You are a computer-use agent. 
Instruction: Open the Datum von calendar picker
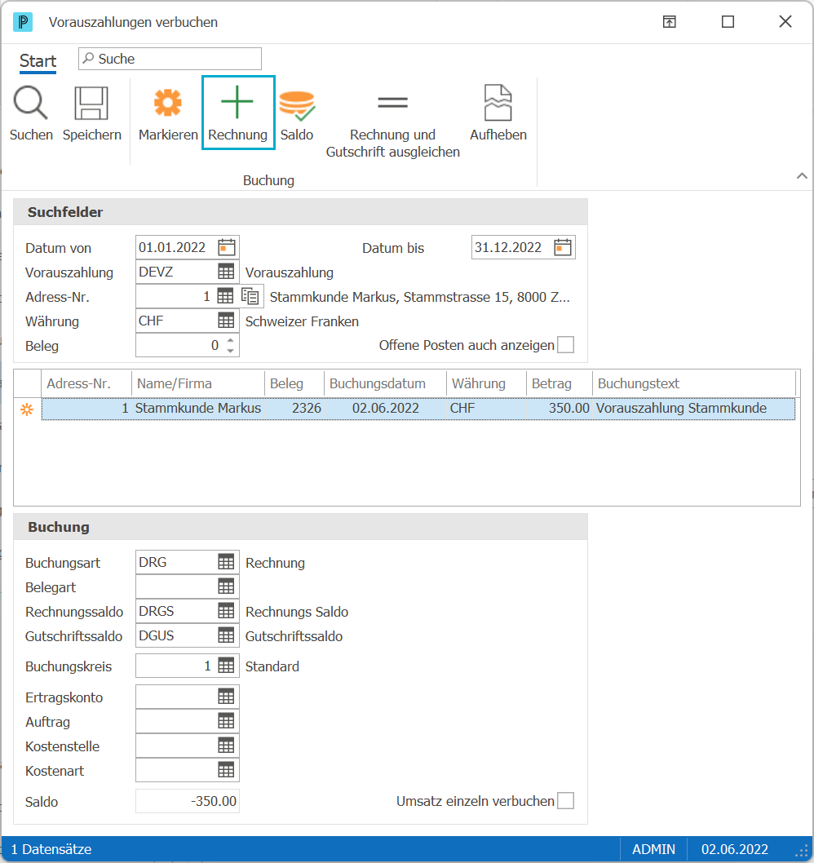coord(226,247)
